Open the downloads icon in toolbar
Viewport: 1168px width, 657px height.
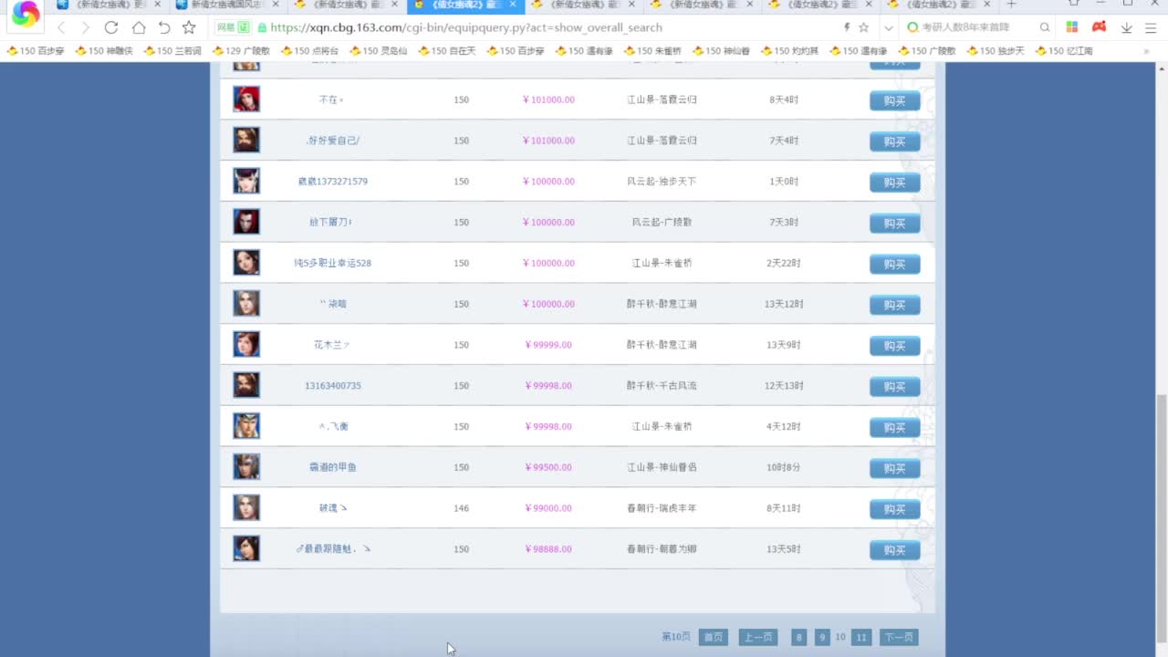[1127, 27]
